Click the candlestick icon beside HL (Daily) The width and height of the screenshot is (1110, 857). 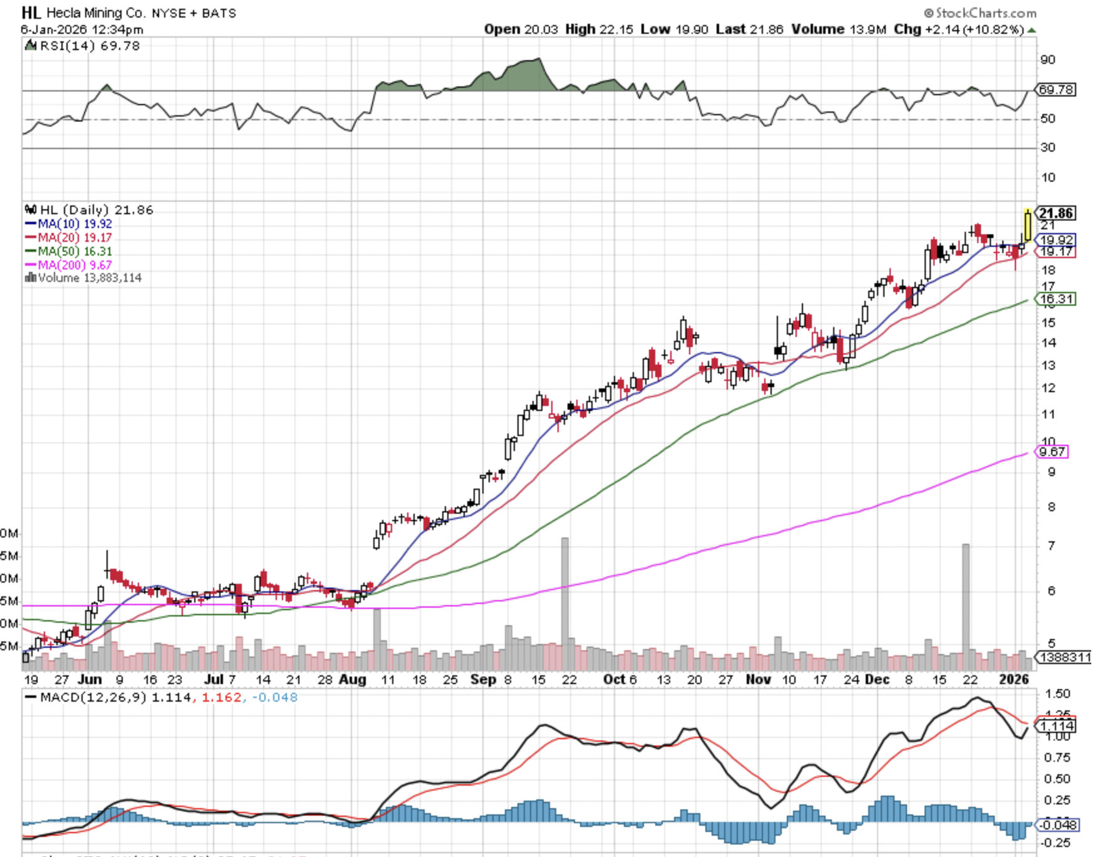(x=31, y=210)
